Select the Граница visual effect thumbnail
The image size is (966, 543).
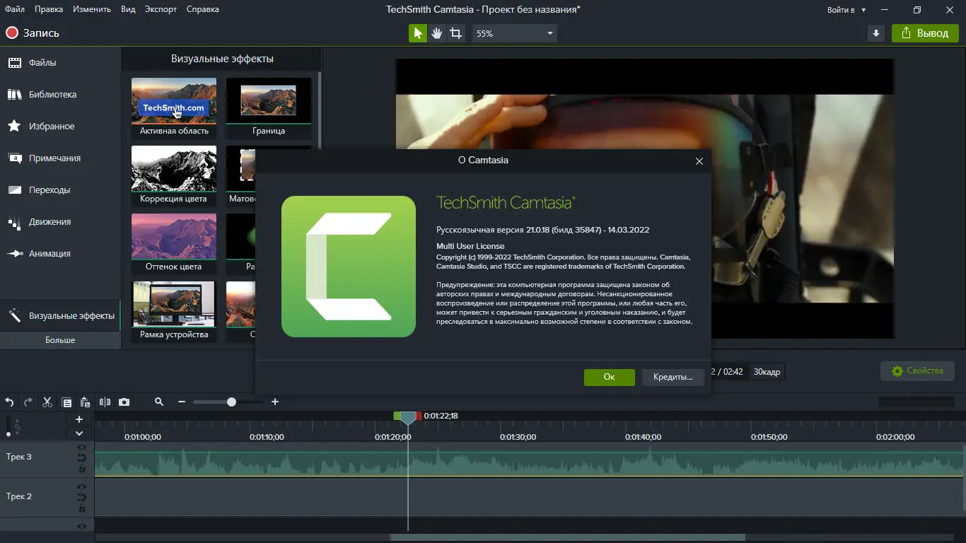point(269,100)
